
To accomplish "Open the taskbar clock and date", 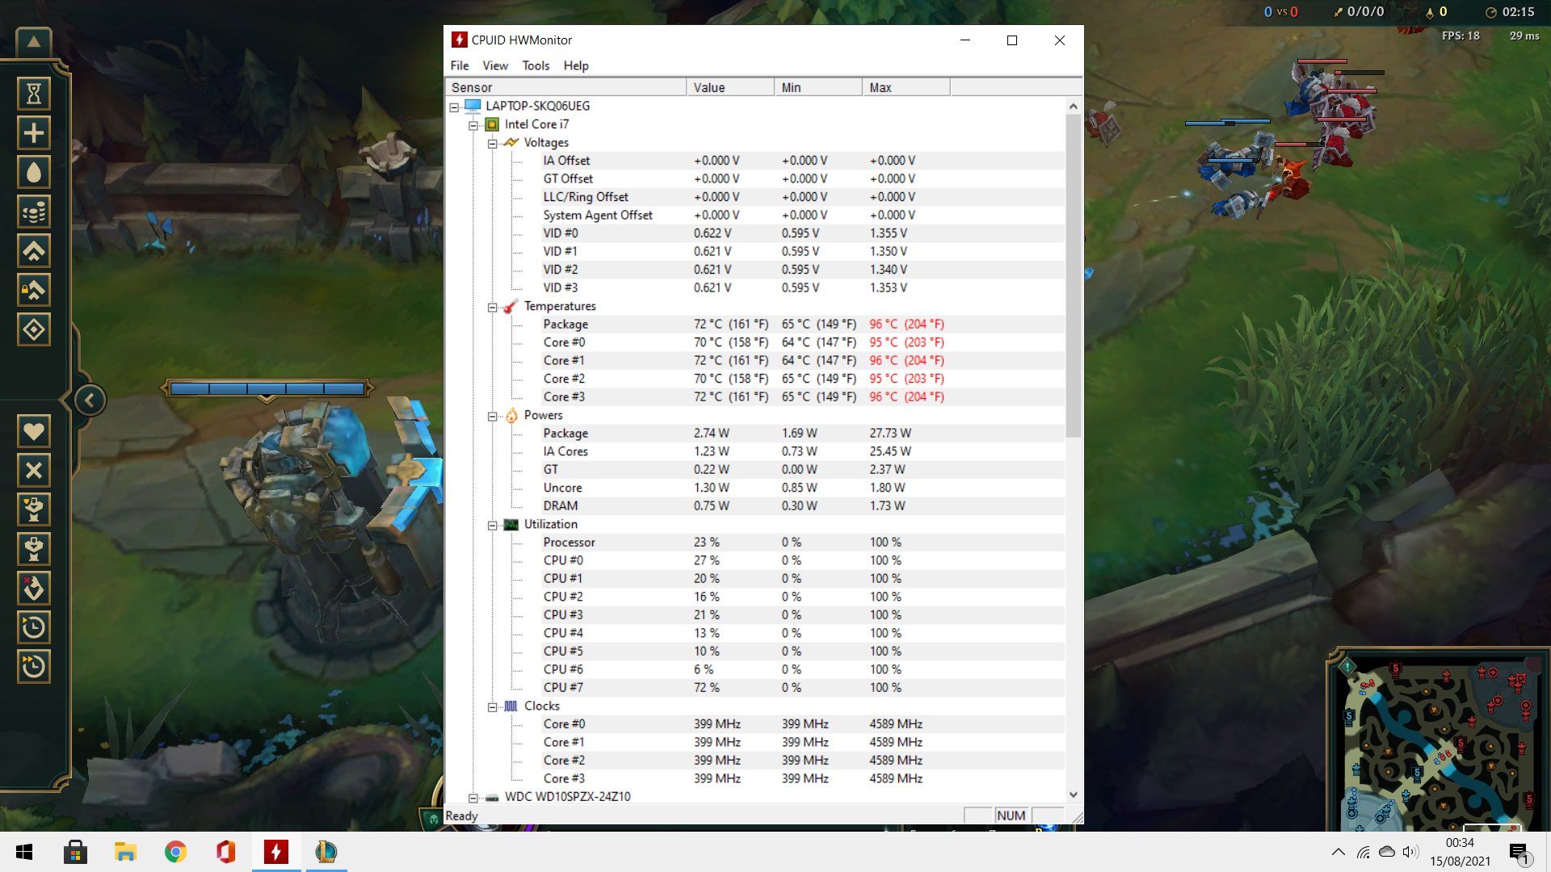I will point(1460,852).
